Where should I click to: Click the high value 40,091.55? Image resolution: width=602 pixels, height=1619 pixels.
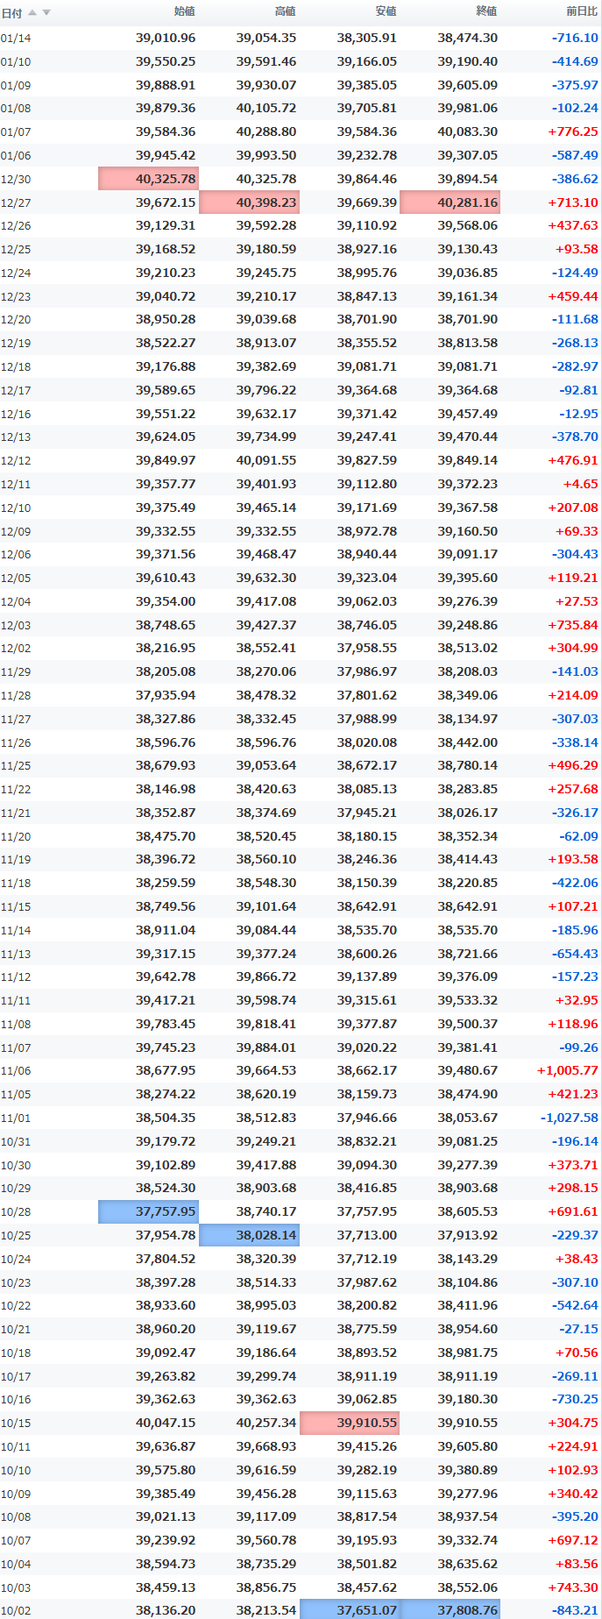pos(266,460)
